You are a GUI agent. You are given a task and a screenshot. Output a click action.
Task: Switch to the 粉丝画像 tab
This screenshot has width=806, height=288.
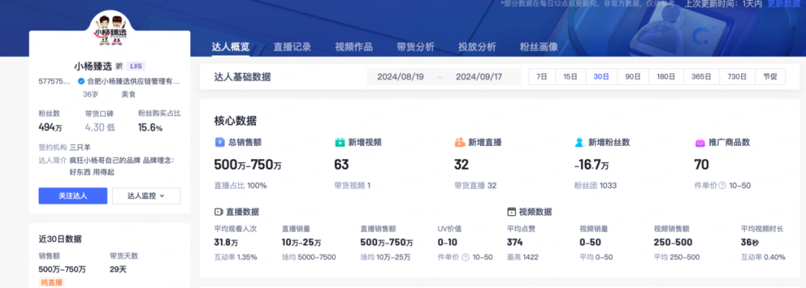click(x=539, y=47)
